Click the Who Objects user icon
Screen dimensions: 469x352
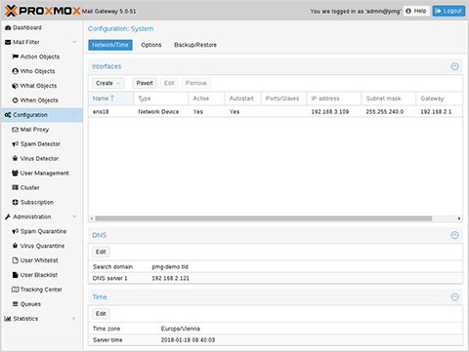15,71
